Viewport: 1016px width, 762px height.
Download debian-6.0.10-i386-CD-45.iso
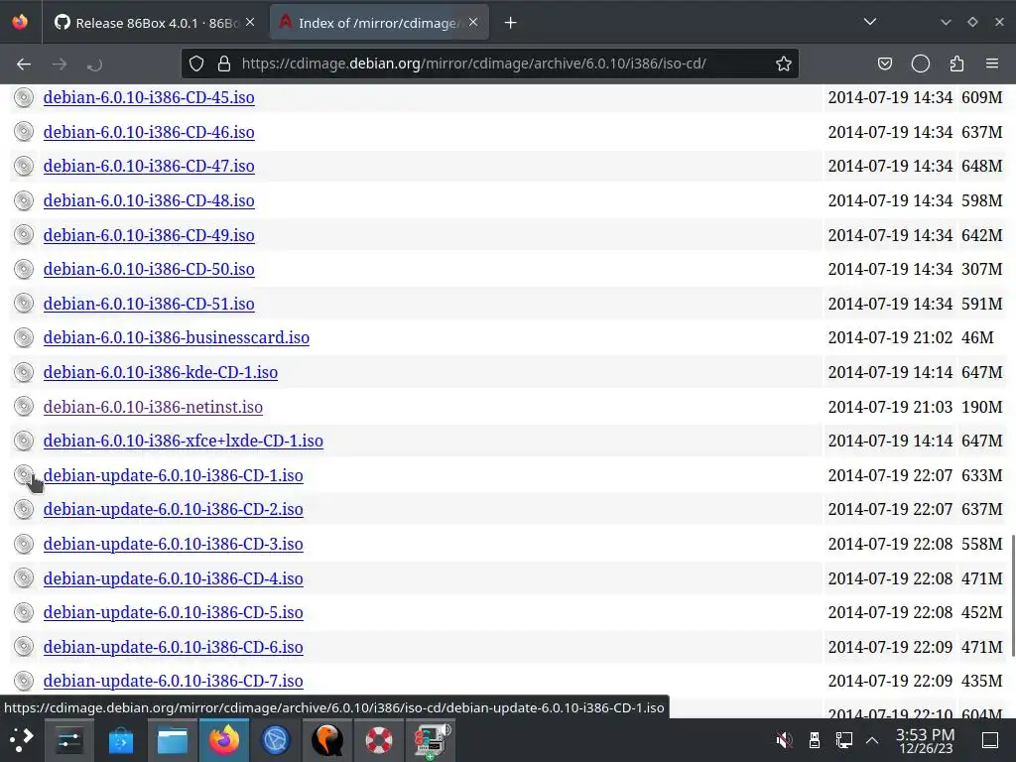tap(149, 98)
